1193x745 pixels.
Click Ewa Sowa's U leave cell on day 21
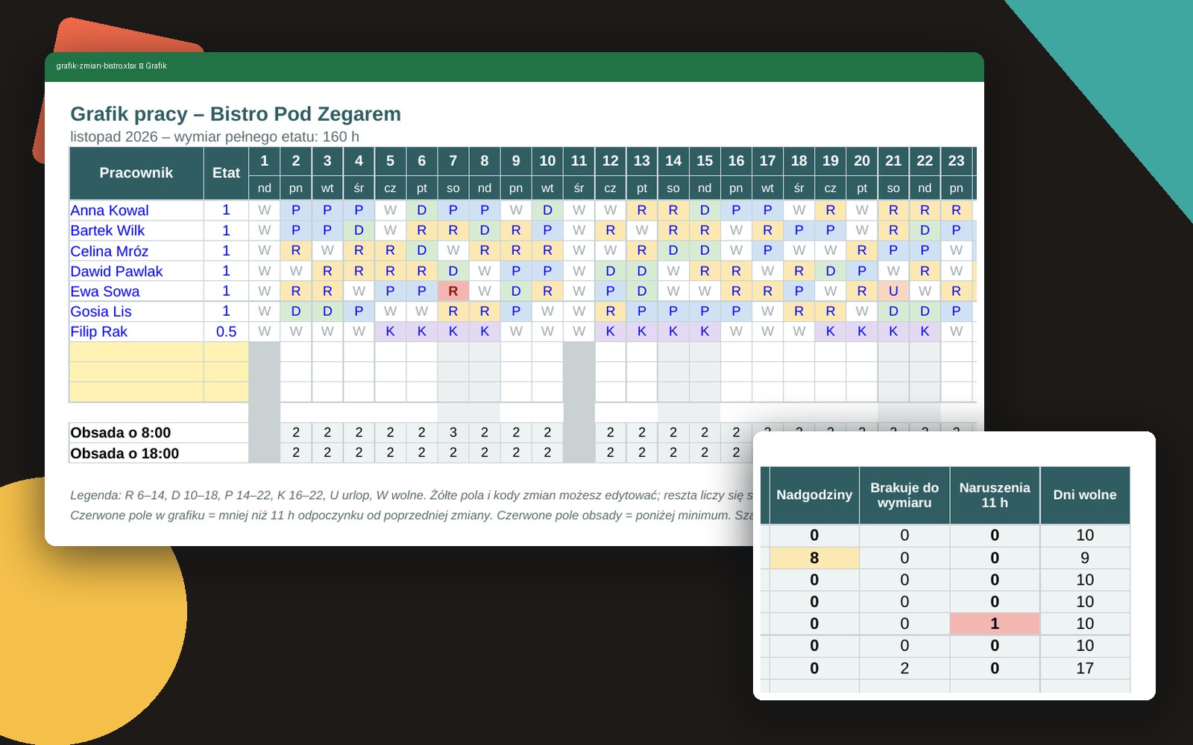pos(893,291)
